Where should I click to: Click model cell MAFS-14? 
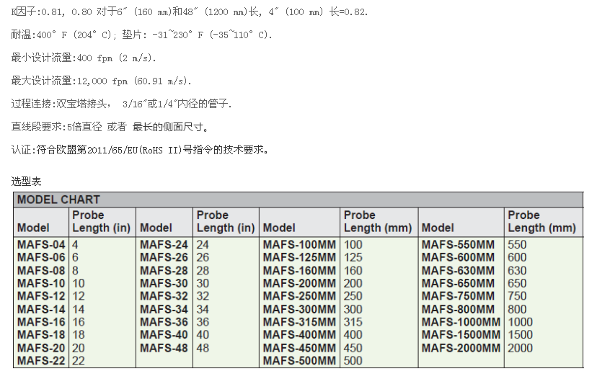click(41, 309)
